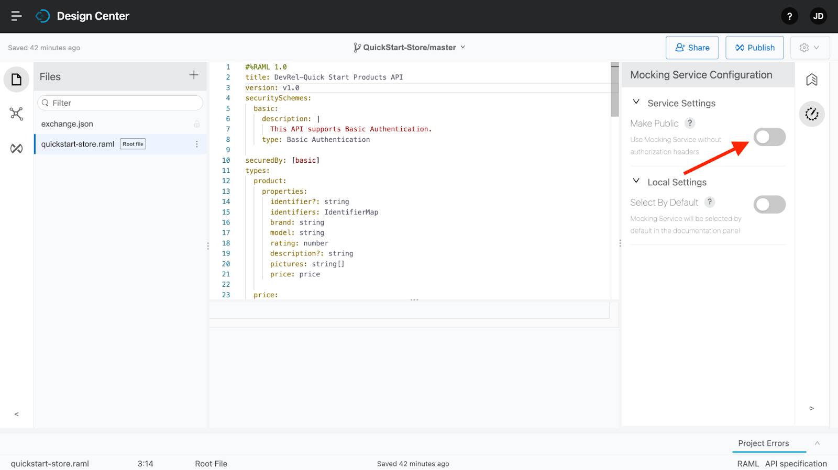Viewport: 838px width, 470px height.
Task: Click 'identifiers: IdentifierMap' line
Action: click(x=324, y=212)
